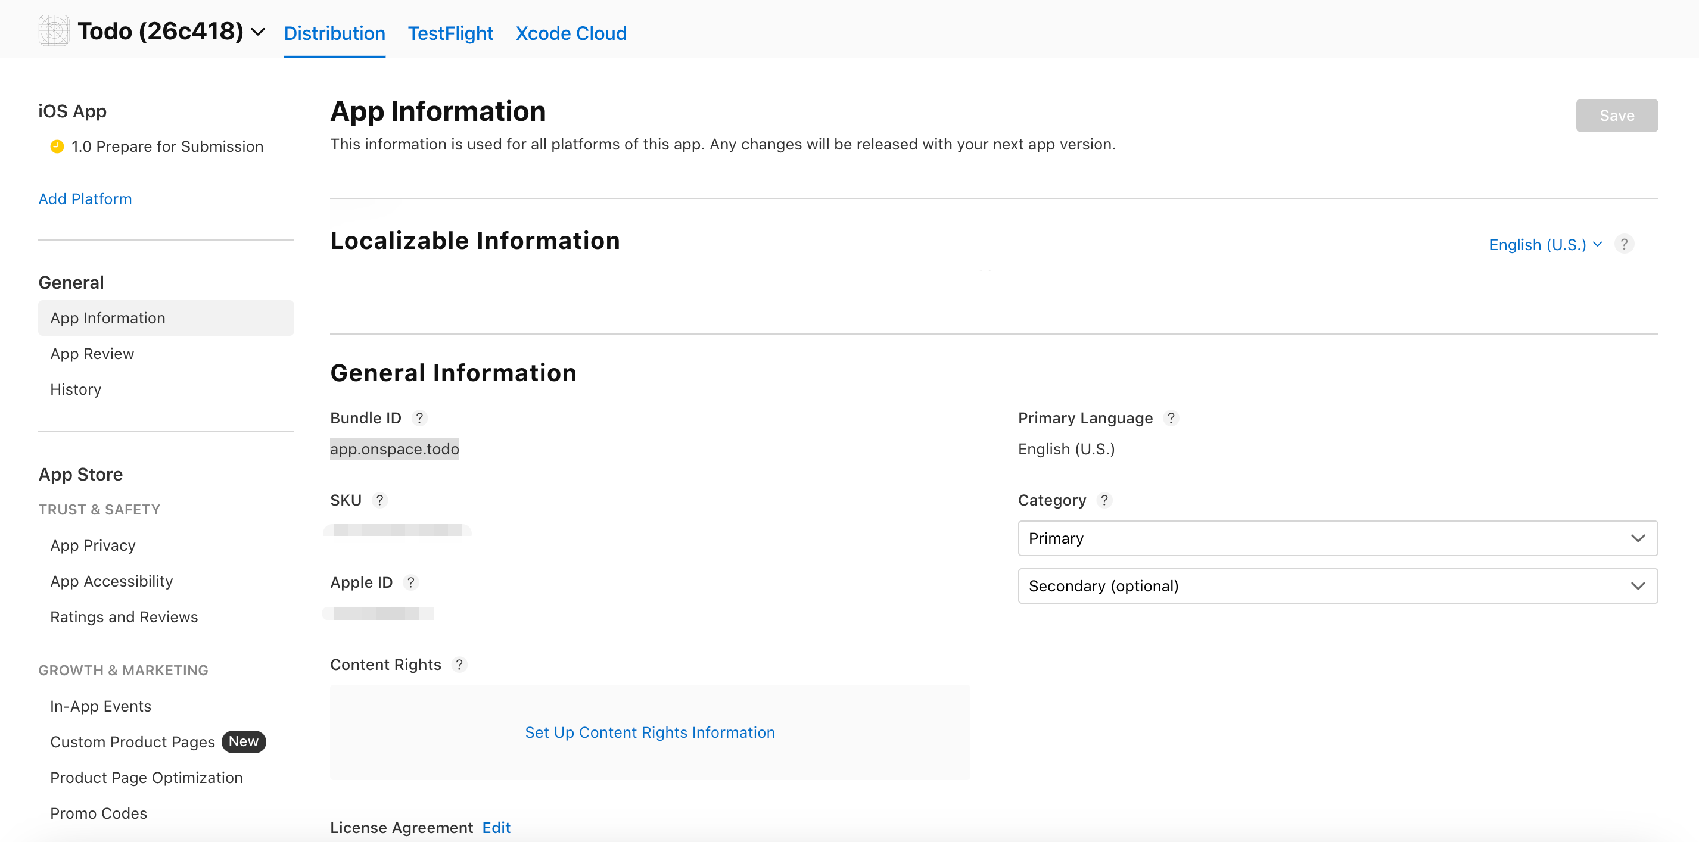
Task: Open the Secondary (optional) category dropdown
Action: pos(1337,585)
